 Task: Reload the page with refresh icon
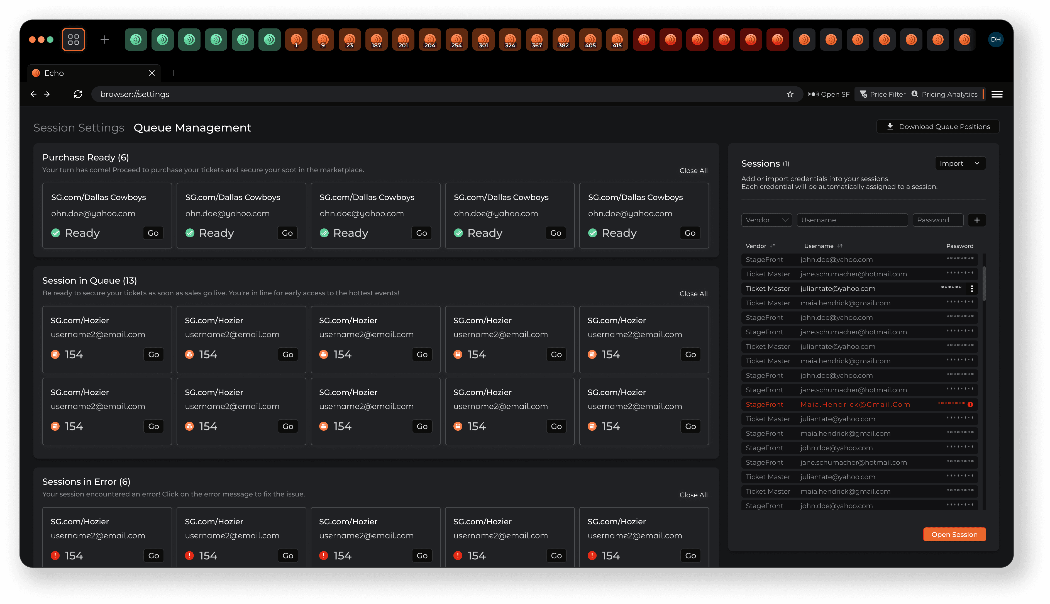pyautogui.click(x=78, y=94)
